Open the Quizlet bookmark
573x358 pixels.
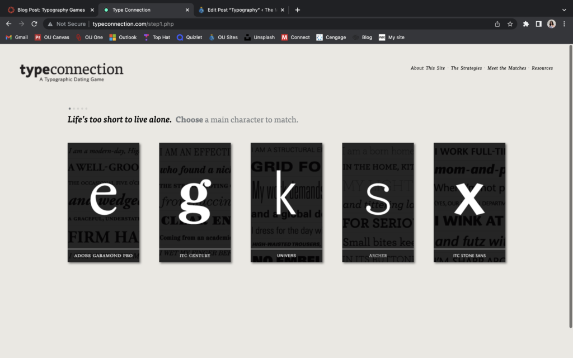tap(189, 37)
